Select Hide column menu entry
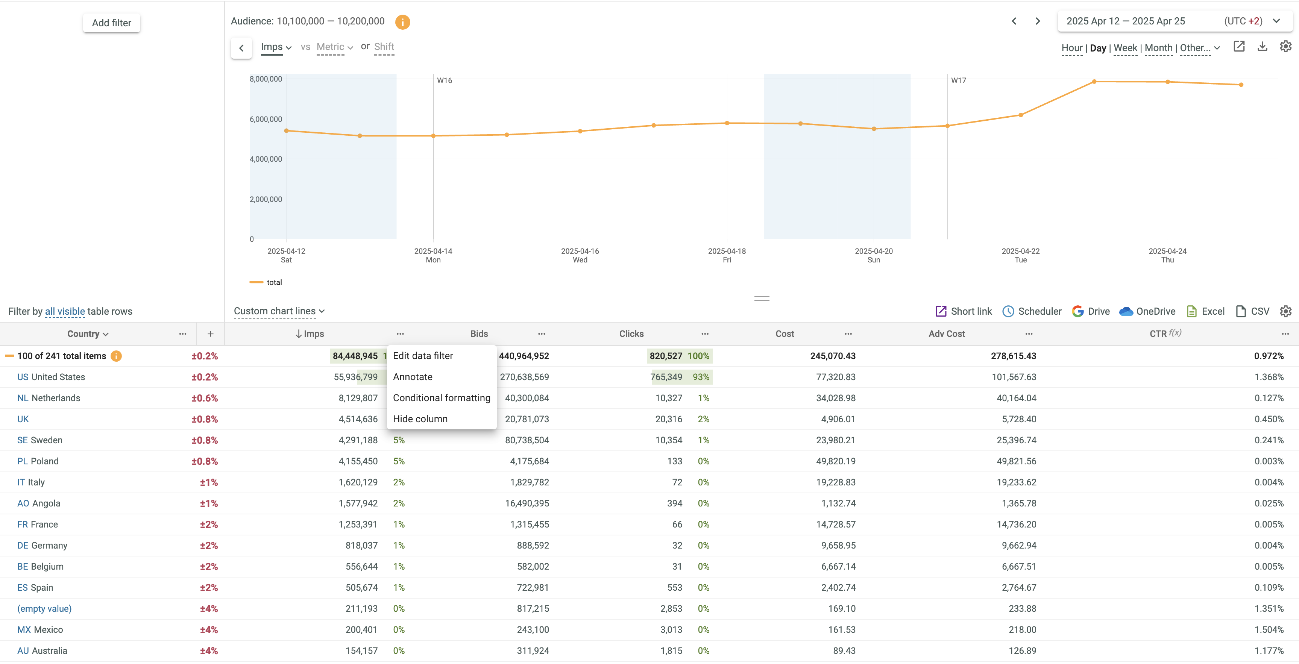Image resolution: width=1299 pixels, height=664 pixels. coord(420,419)
